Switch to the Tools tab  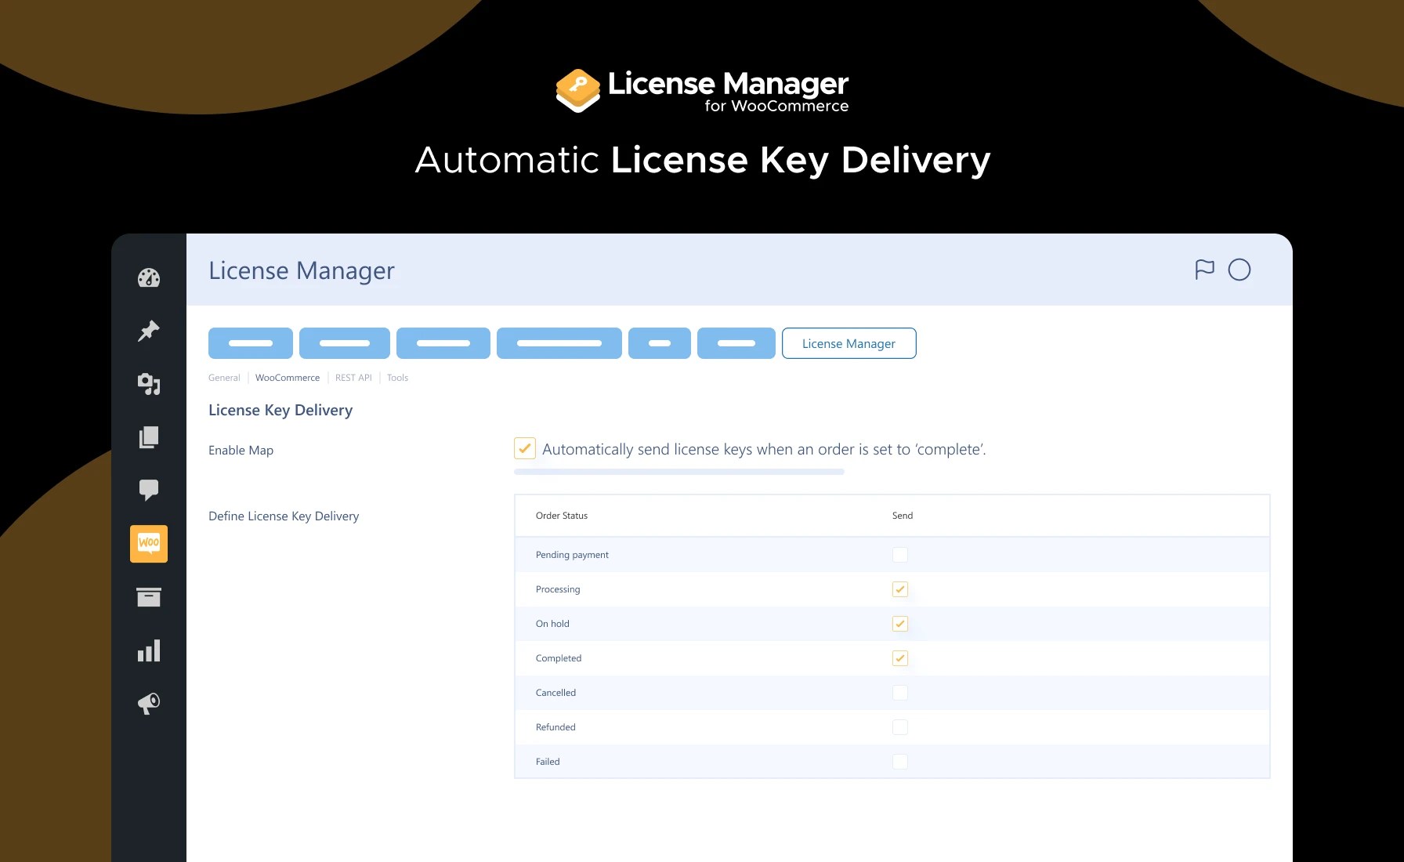tap(397, 377)
